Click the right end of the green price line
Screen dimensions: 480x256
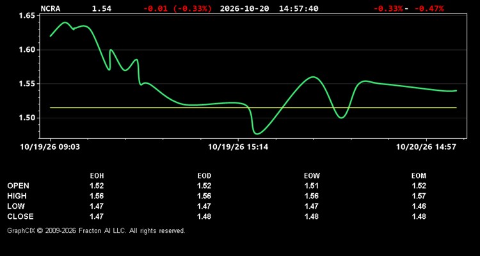click(x=456, y=91)
